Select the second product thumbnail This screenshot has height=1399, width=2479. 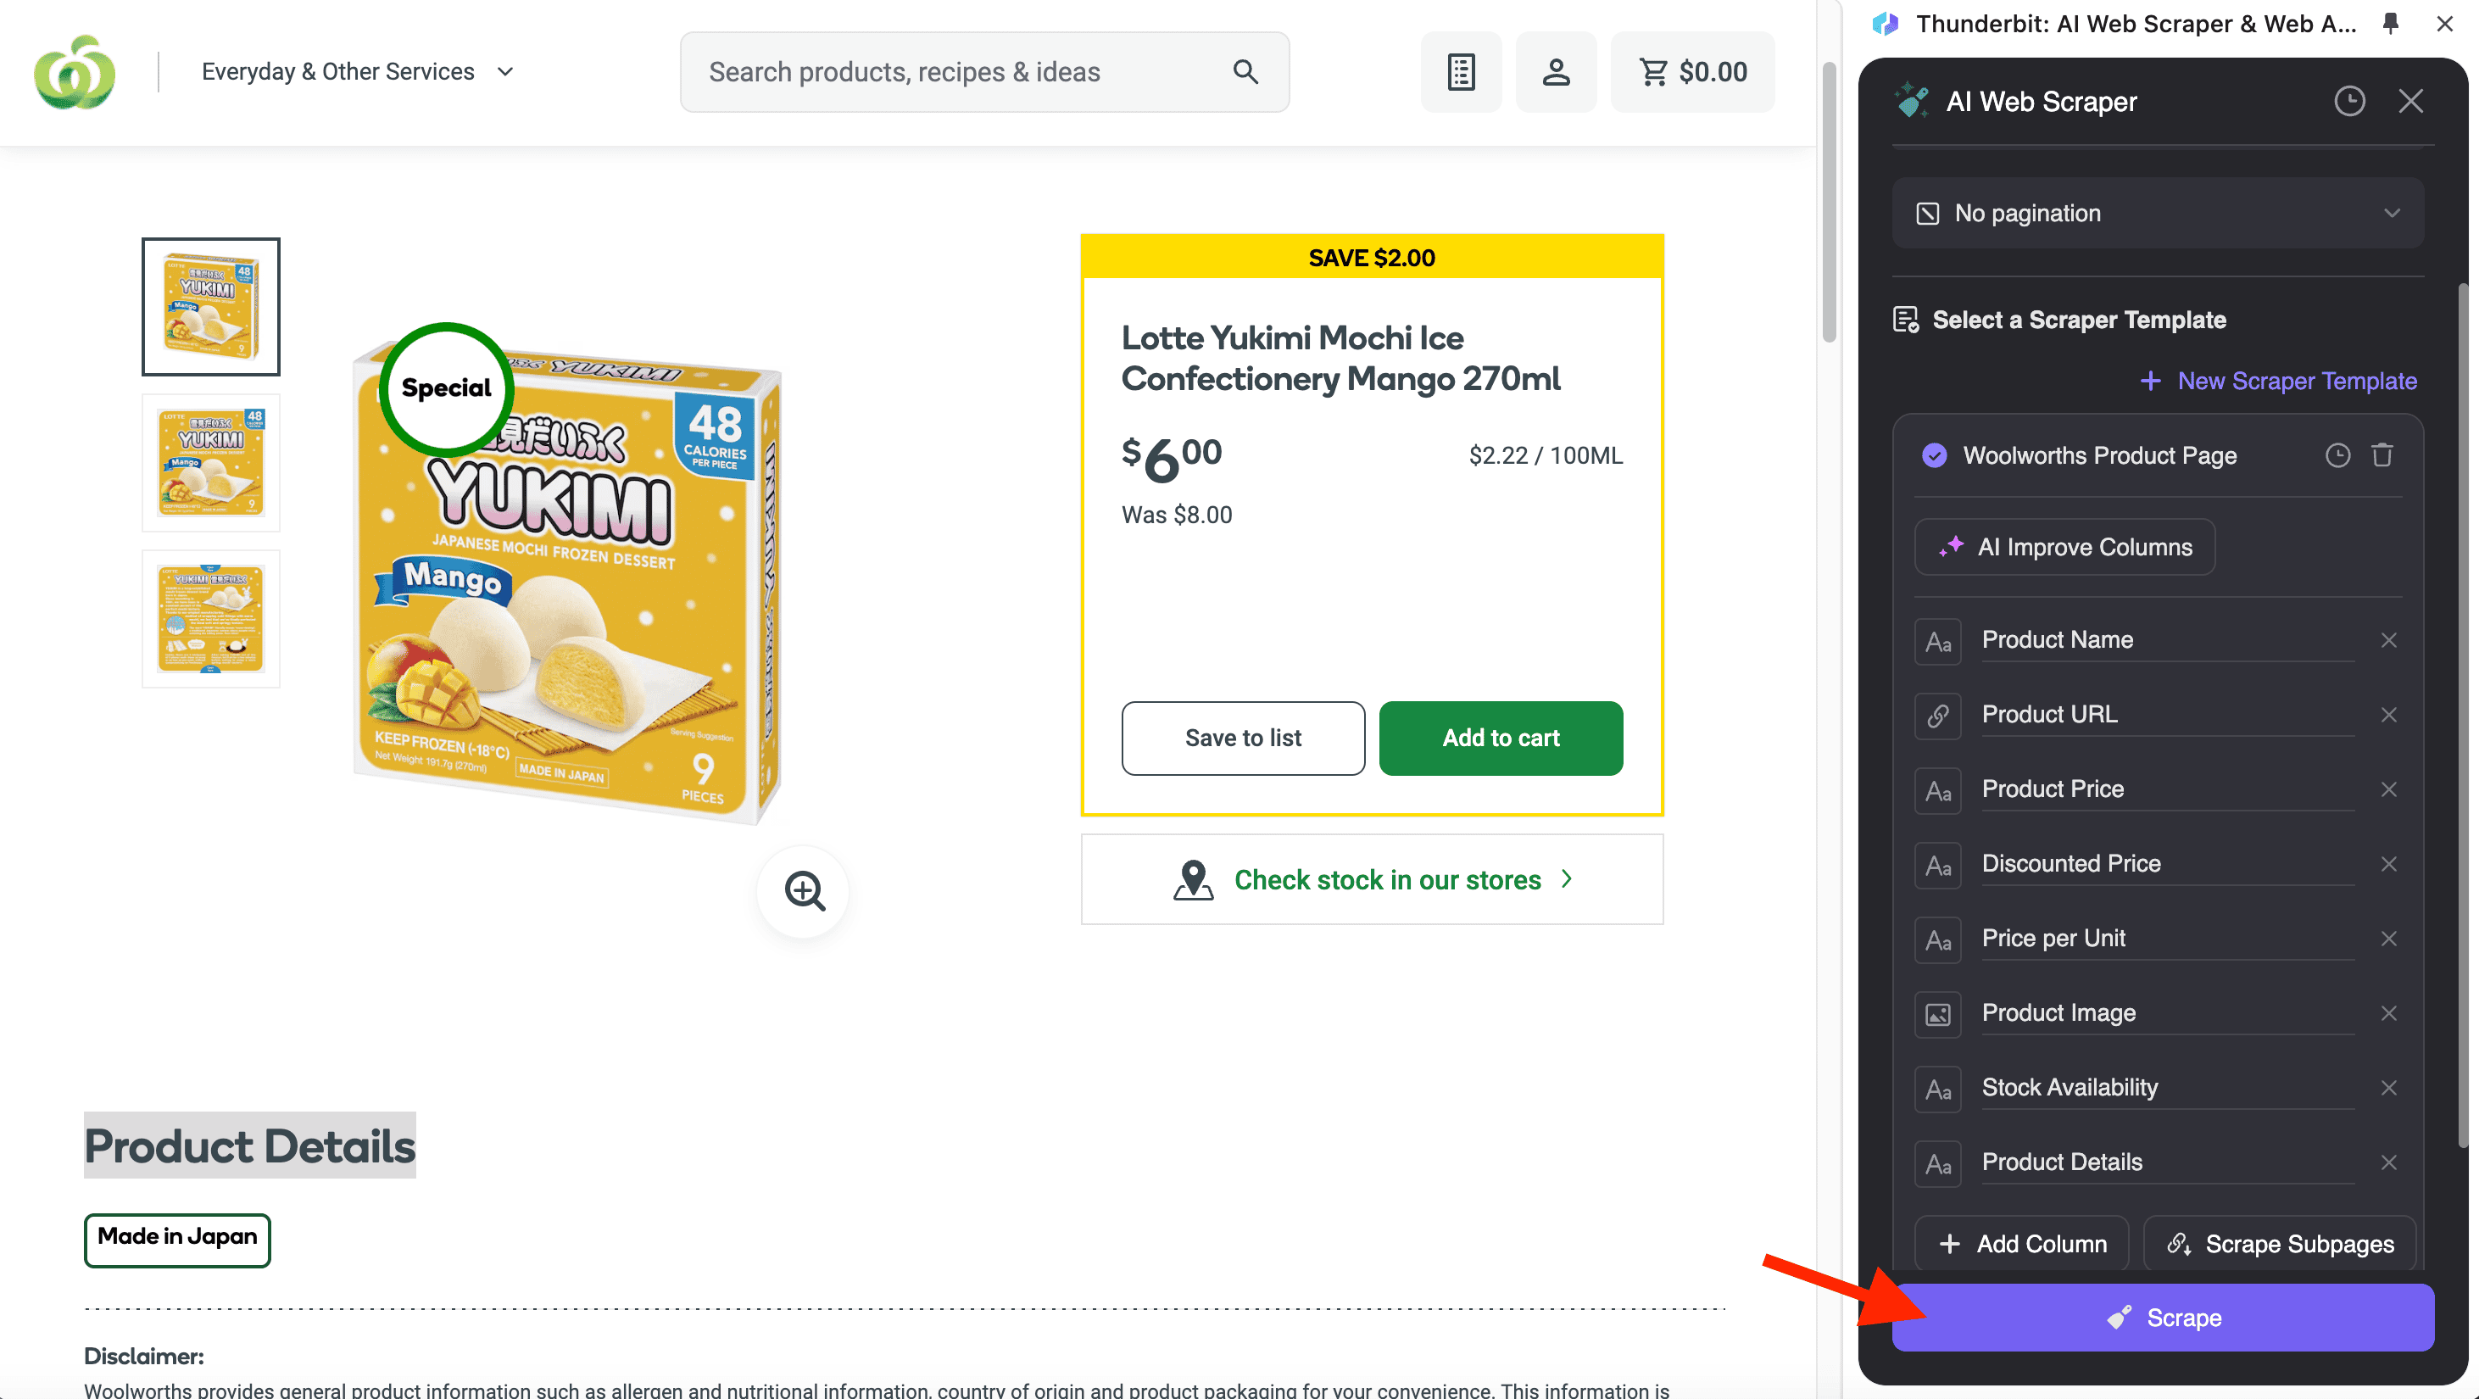pyautogui.click(x=211, y=463)
